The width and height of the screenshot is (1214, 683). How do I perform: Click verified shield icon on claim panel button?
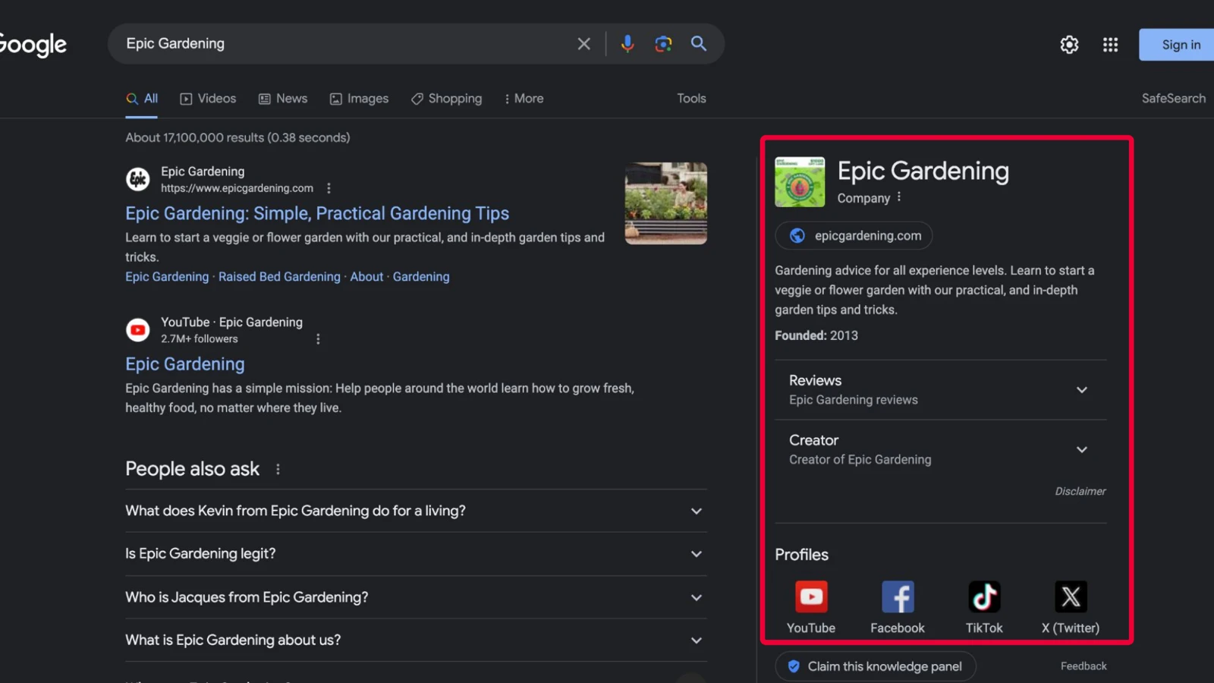coord(794,666)
